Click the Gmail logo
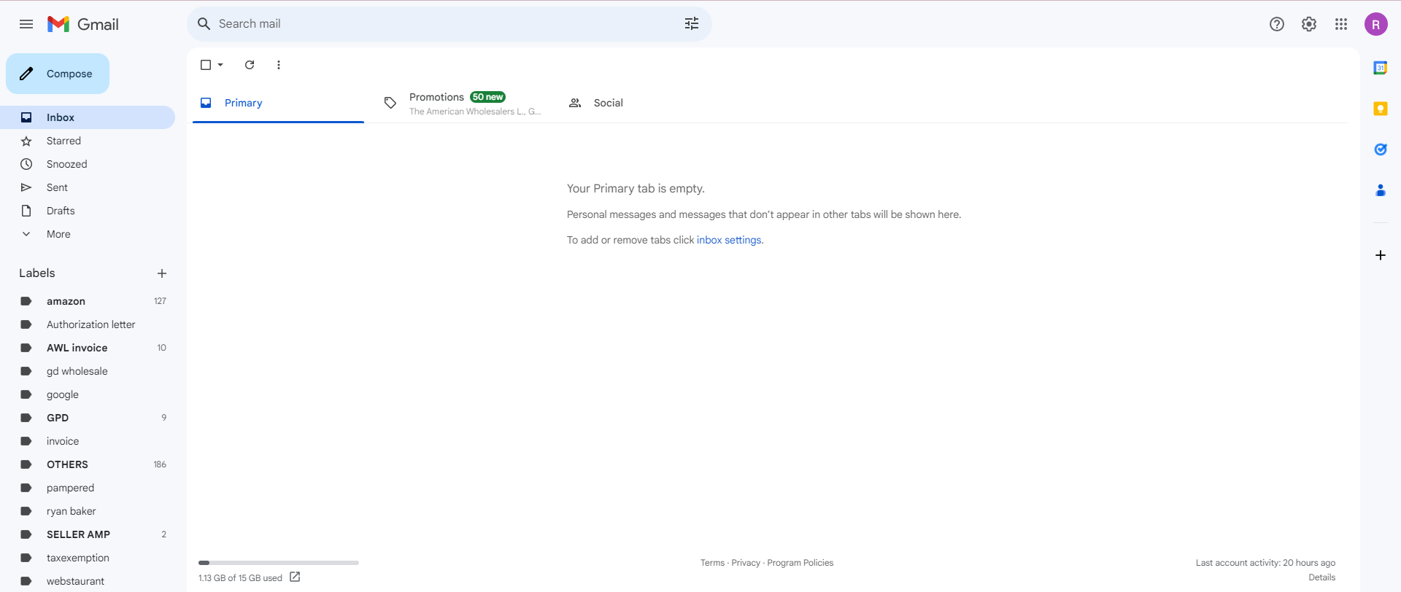The image size is (1401, 592). coord(82,24)
